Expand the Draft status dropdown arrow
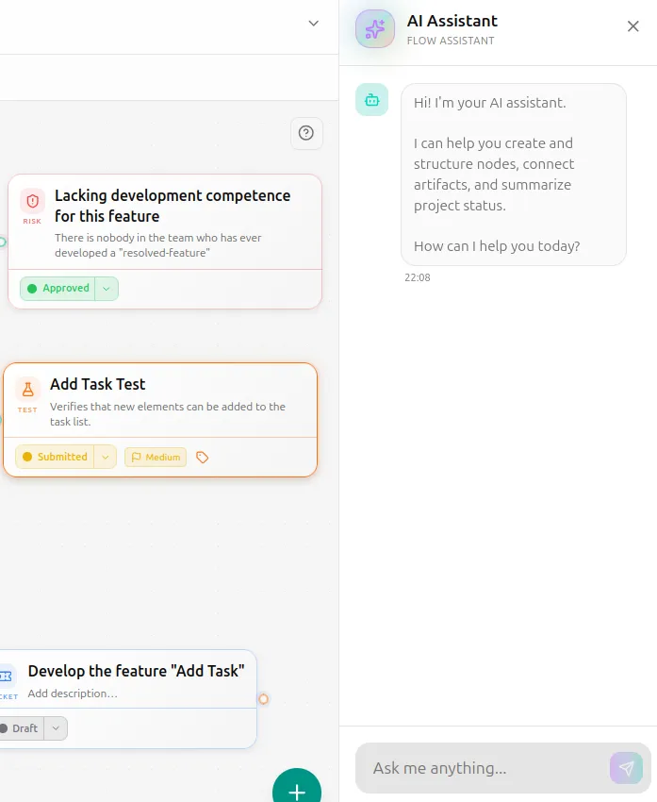657x802 pixels. 56,728
